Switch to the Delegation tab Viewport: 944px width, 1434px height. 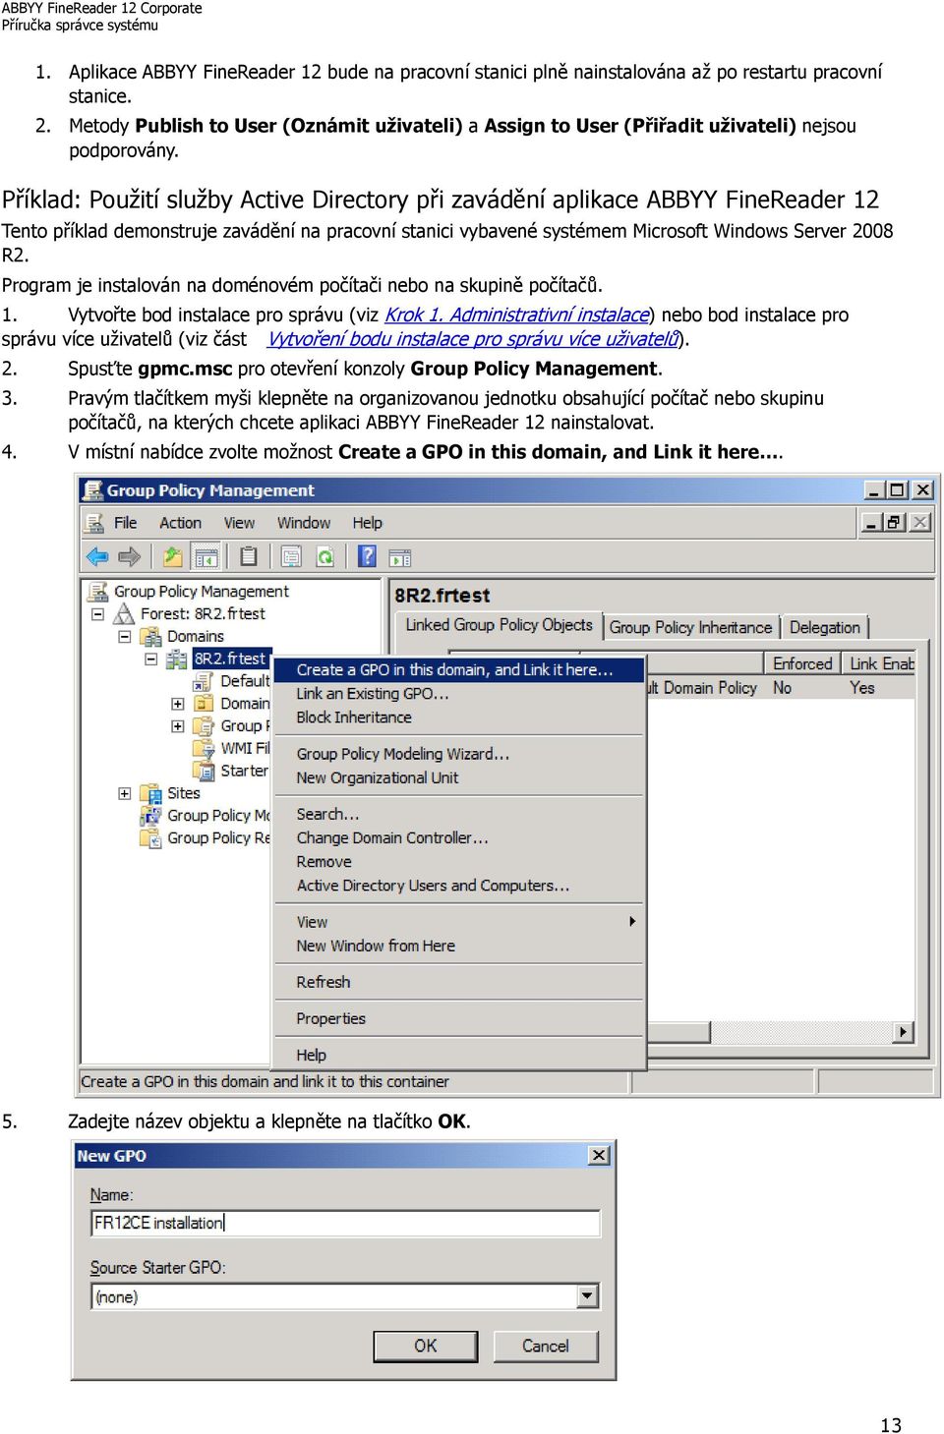[x=824, y=627]
